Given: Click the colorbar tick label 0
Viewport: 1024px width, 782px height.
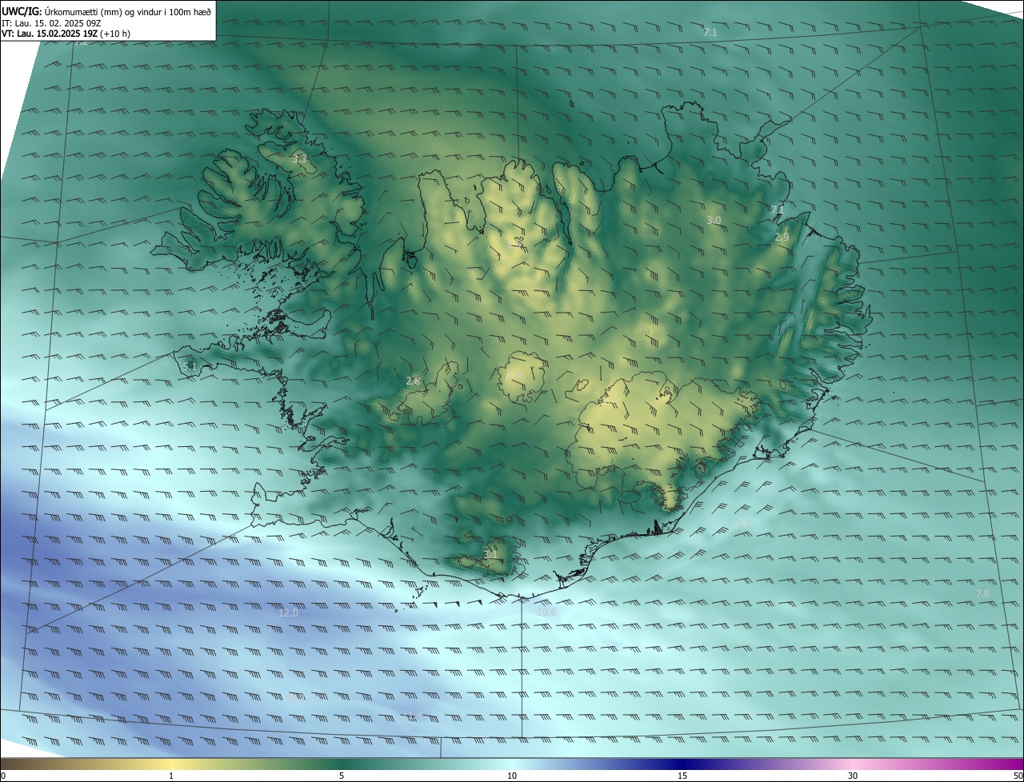Looking at the screenshot, I should pyautogui.click(x=3, y=776).
